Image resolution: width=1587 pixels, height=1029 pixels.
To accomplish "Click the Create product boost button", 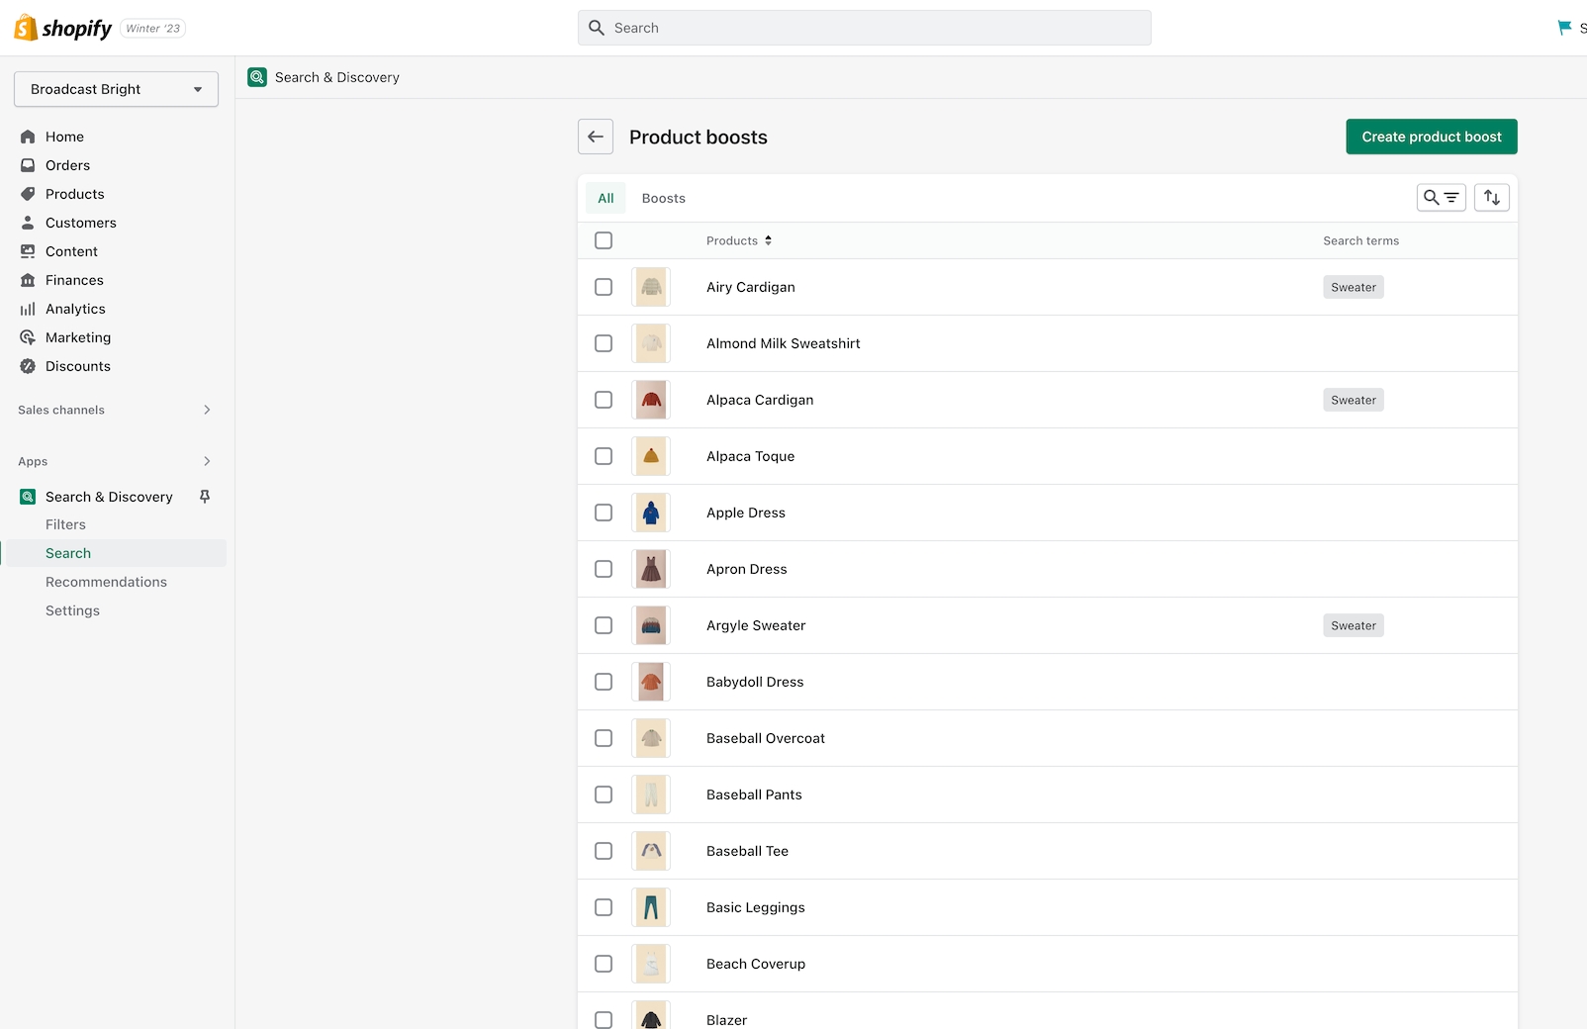I will tap(1431, 137).
